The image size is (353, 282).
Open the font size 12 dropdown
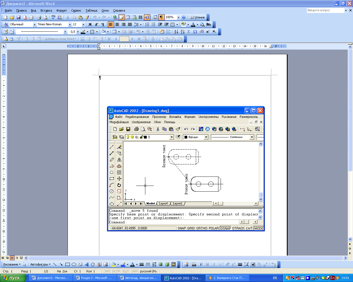(x=83, y=25)
